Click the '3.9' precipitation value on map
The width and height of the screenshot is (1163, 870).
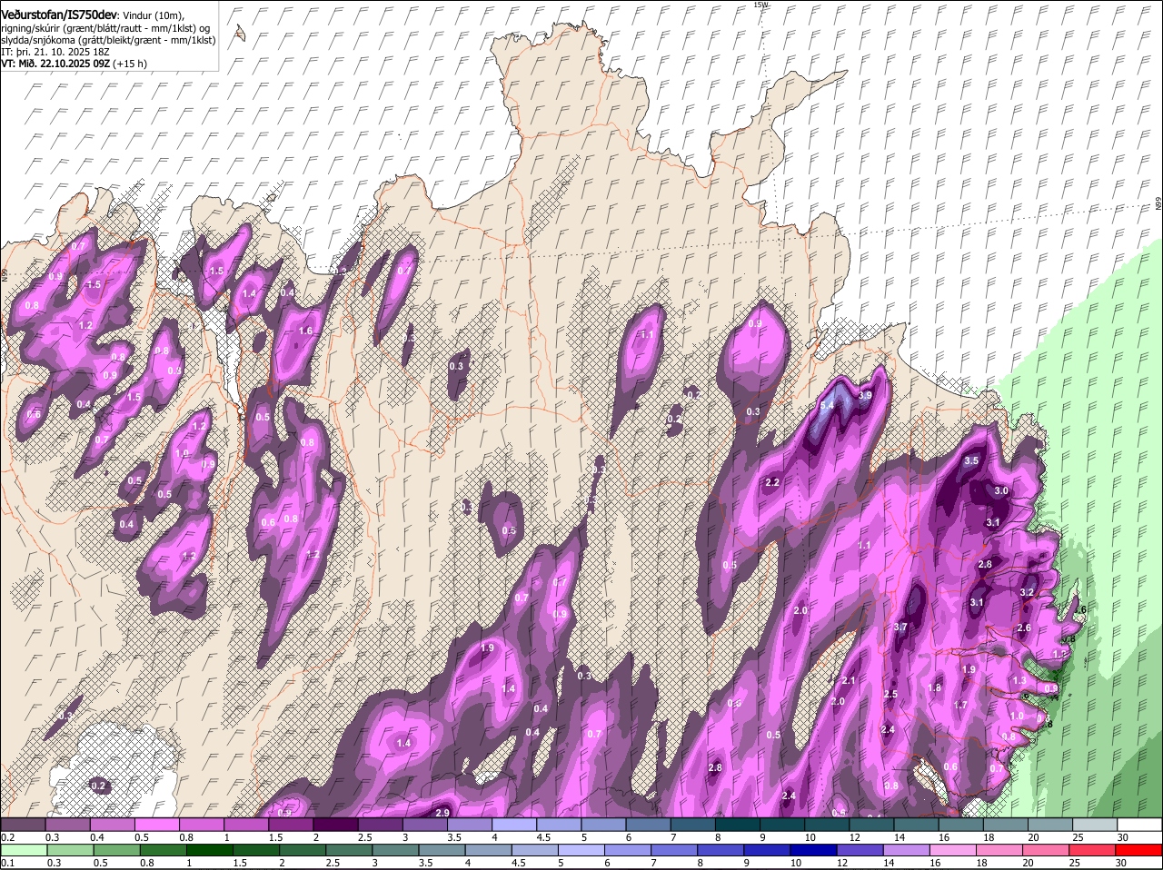coord(865,395)
